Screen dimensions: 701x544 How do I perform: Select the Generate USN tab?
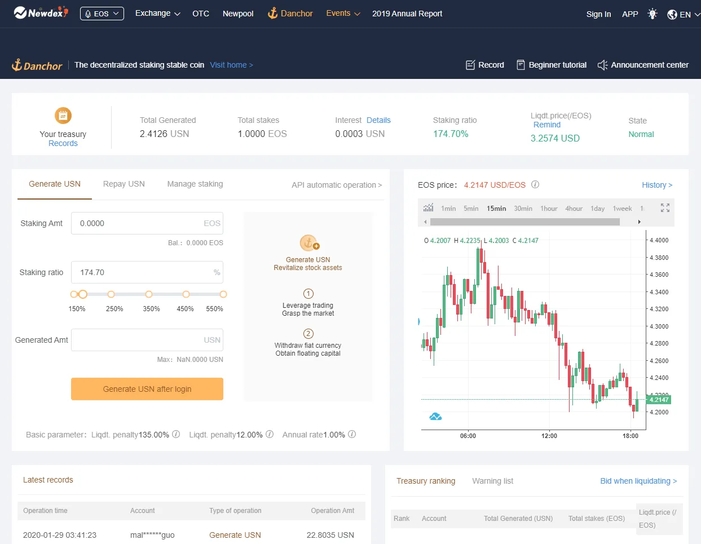click(x=55, y=184)
